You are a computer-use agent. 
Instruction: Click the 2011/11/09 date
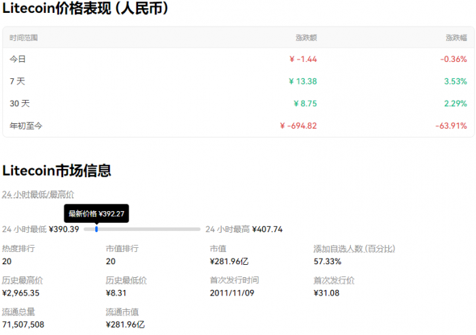(232, 293)
